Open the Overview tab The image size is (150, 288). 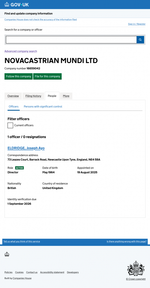pos(13,96)
